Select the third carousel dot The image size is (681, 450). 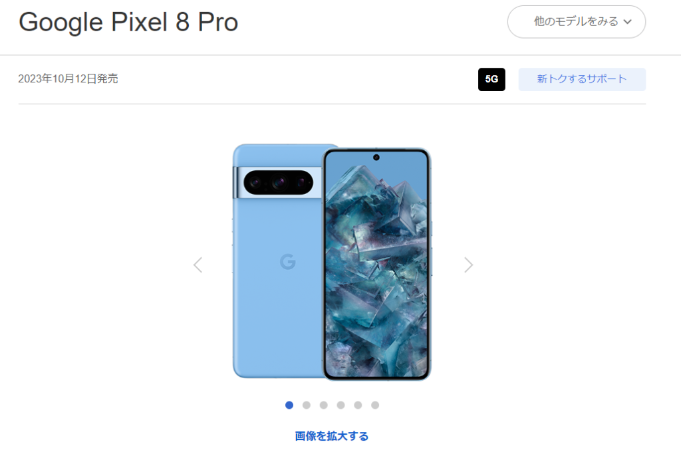click(324, 405)
